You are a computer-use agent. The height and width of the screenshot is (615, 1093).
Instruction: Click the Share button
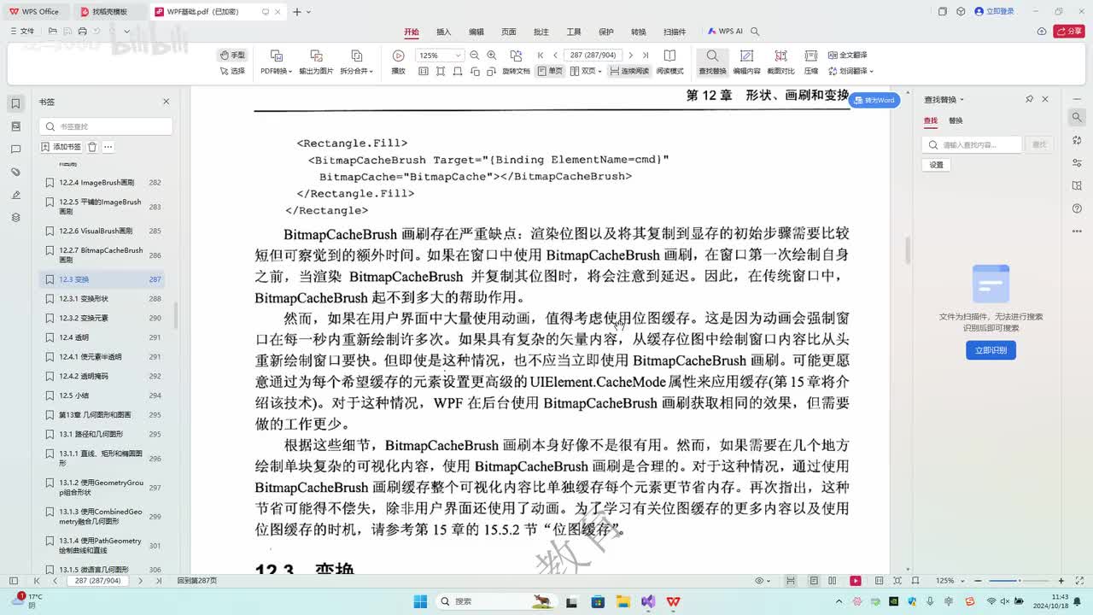click(x=1069, y=32)
